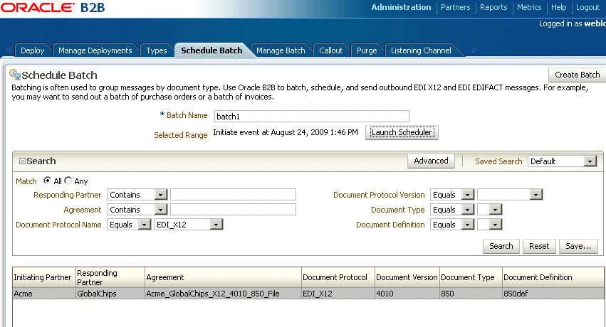Open the Help link

pyautogui.click(x=559, y=7)
